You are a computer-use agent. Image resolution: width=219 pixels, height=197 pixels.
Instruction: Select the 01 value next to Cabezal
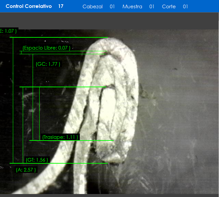[x=112, y=7]
